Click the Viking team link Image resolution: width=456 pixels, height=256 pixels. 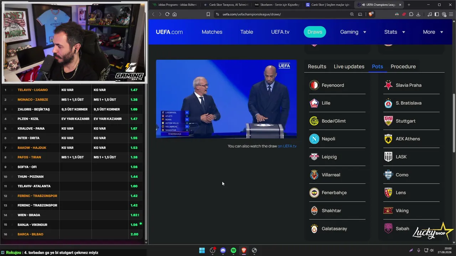pyautogui.click(x=402, y=210)
